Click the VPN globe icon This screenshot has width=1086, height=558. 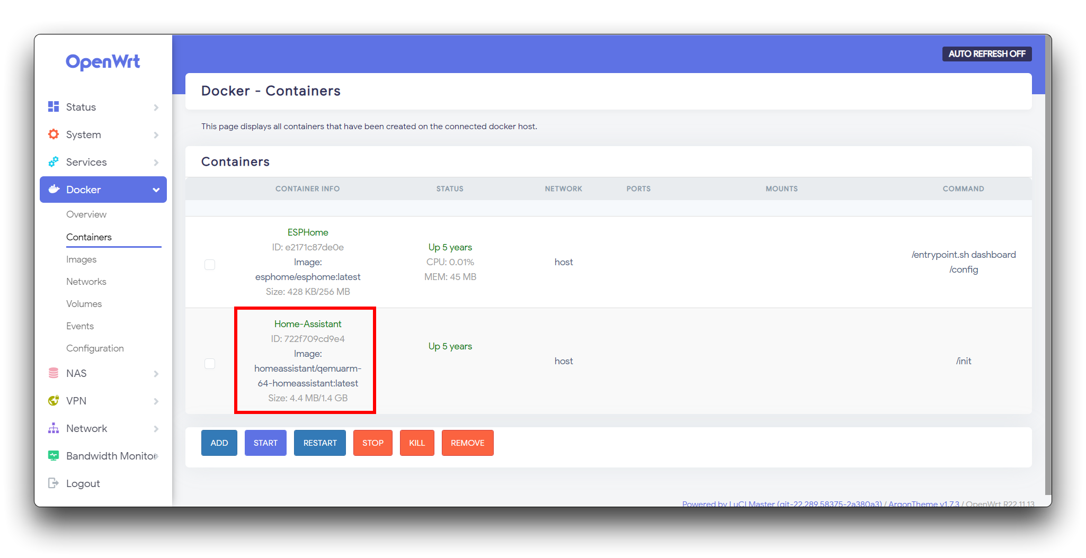point(54,401)
